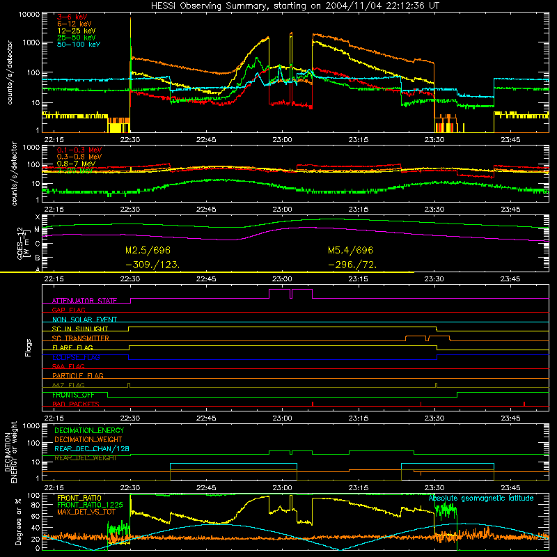Click the HESSI Observing Summary title text
The height and width of the screenshot is (557, 557).
click(295, 6)
